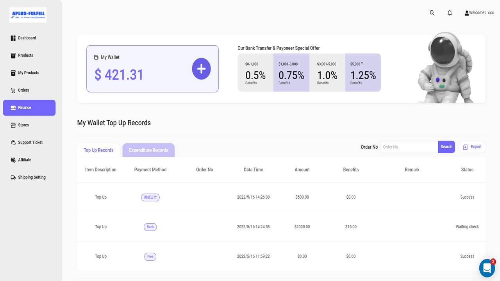Click the Remark column header
This screenshot has width=500, height=281.
412,170
